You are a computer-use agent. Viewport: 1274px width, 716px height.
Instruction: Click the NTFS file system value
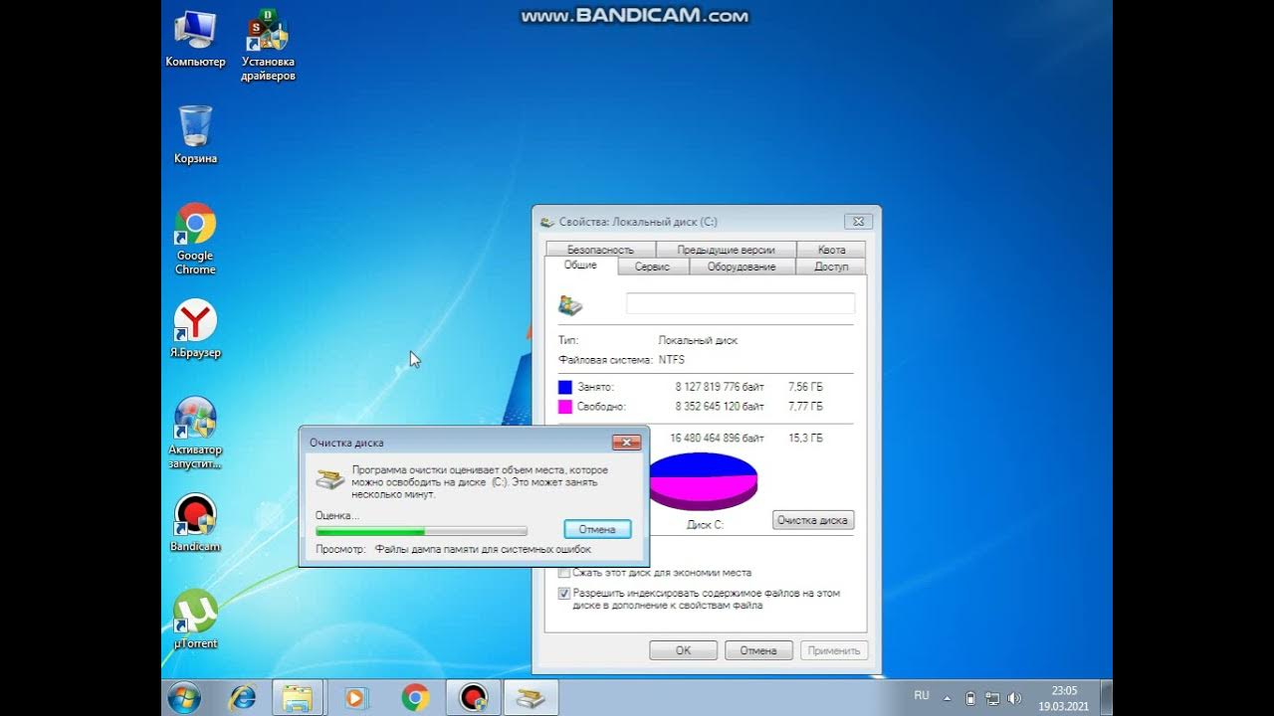(672, 360)
